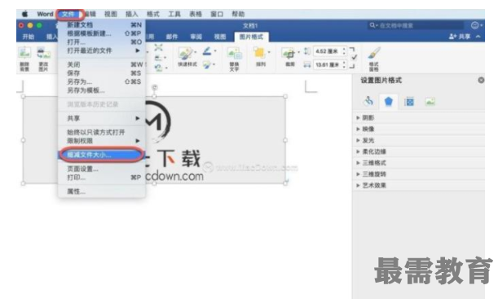The height and width of the screenshot is (303, 498).
Task: Choose New Document (新建文档)
Action: point(102,24)
